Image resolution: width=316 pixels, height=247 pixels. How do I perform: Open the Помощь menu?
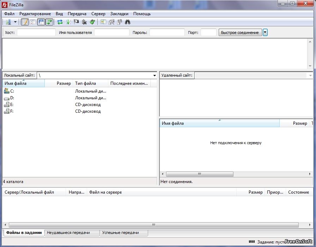(142, 14)
